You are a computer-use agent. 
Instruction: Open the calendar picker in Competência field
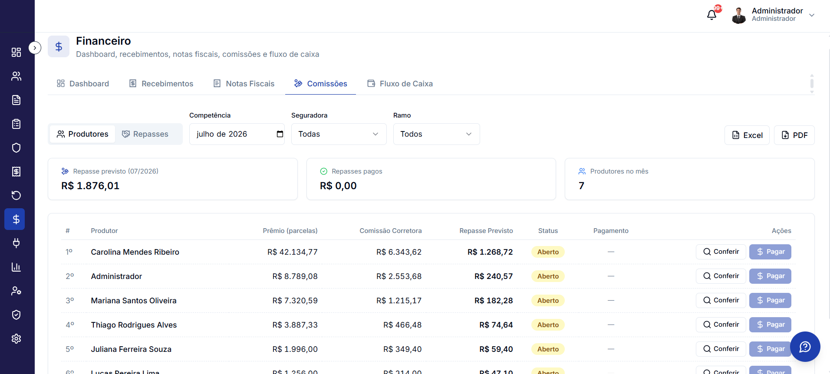pyautogui.click(x=280, y=134)
